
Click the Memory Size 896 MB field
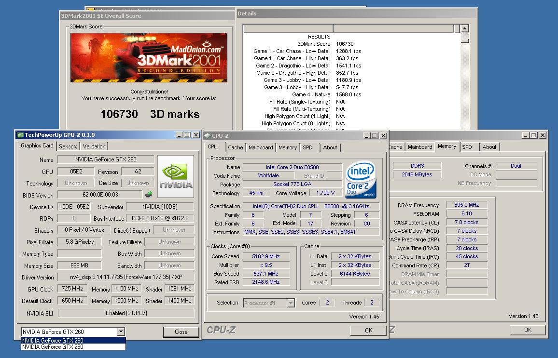(79, 265)
